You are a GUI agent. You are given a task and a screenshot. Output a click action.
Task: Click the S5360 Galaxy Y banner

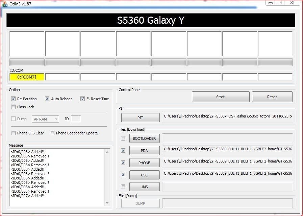[x=151, y=20]
